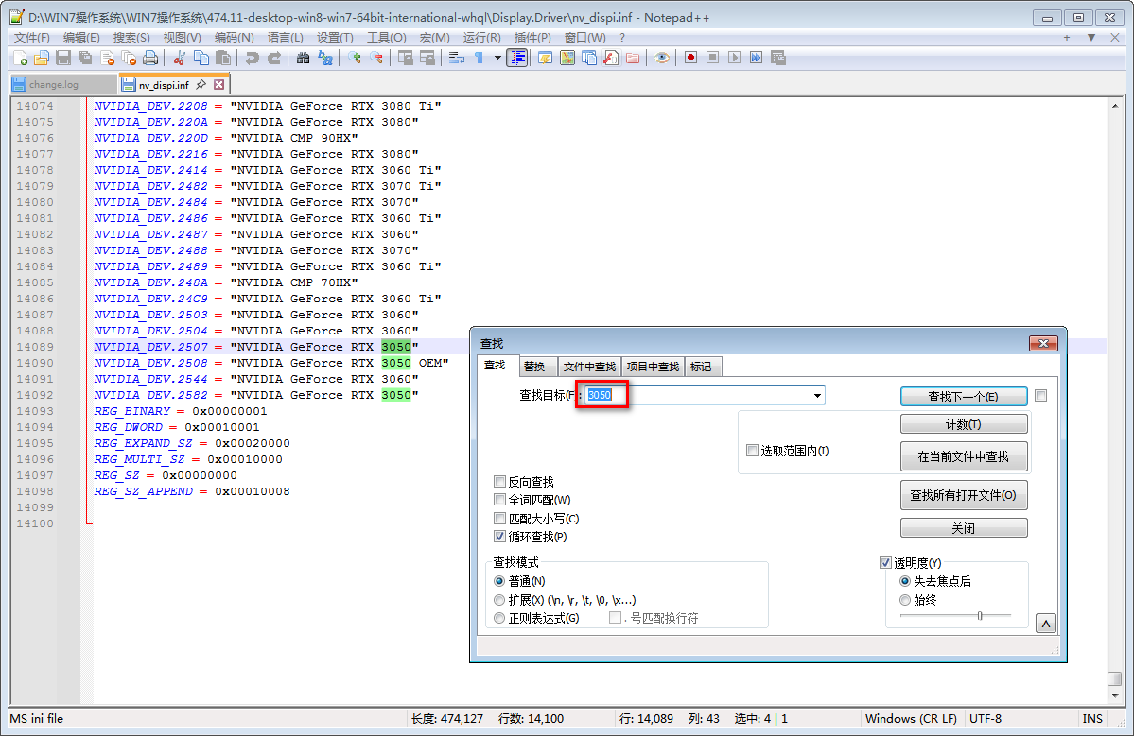Uncheck the 循环查找(P) checkbox
Viewport: 1134px width, 736px height.
click(x=499, y=537)
